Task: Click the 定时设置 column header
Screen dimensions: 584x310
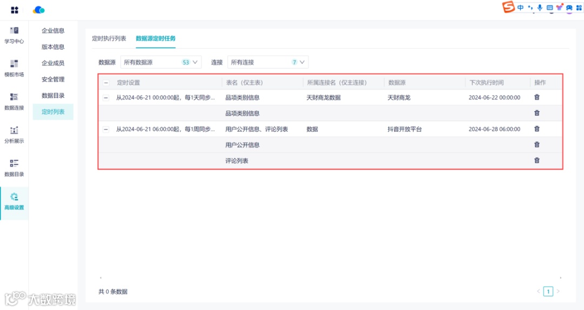Action: (x=129, y=83)
